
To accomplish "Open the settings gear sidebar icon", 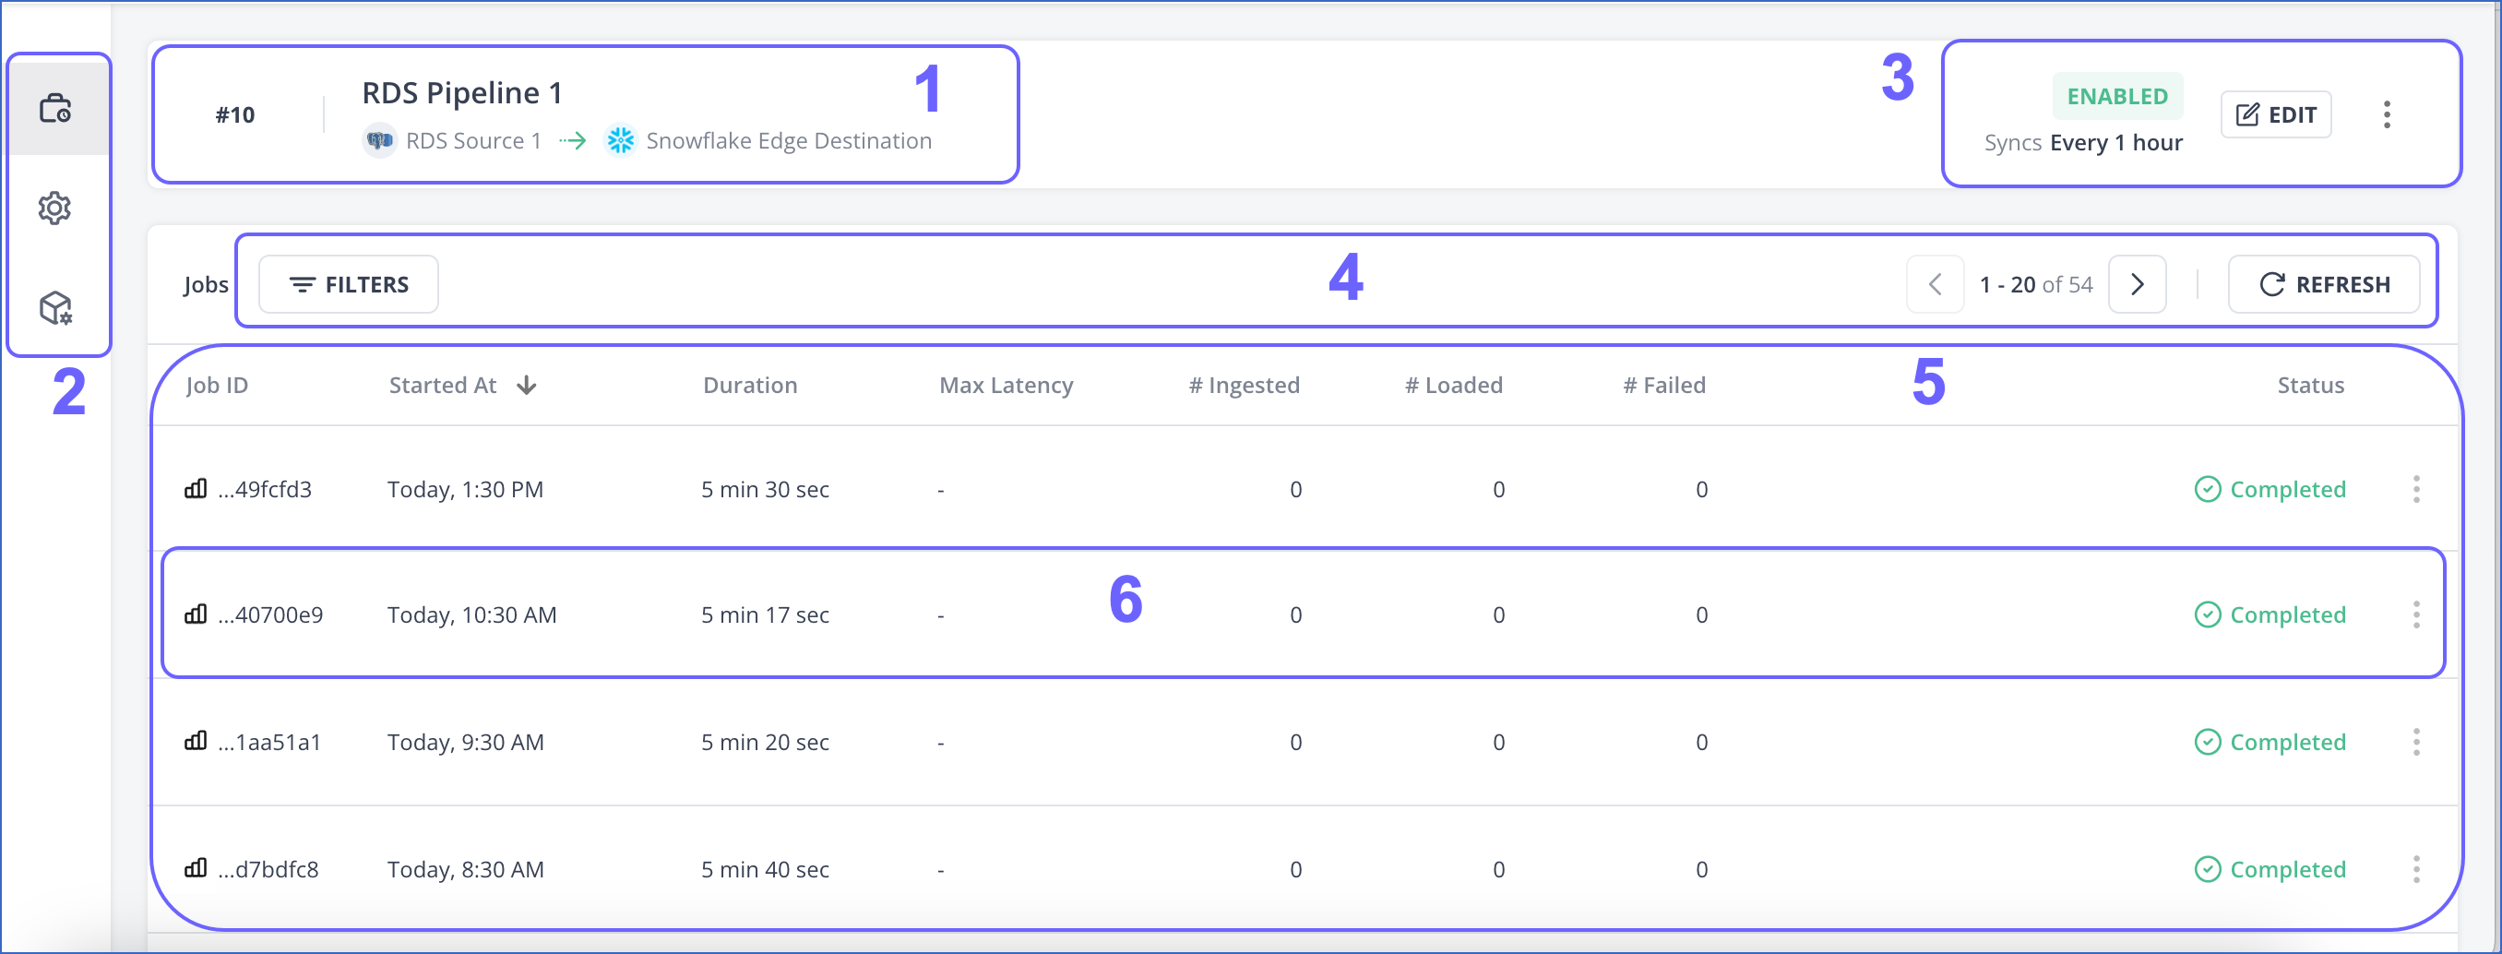I will pos(55,208).
